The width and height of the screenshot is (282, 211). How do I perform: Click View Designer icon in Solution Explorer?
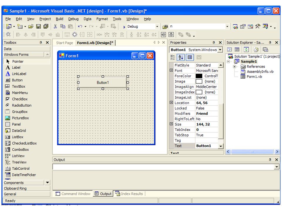pos(237,50)
